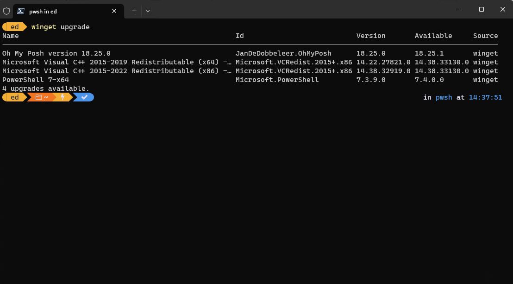
Task: Click 'Oh My Posh version 18.25.0' row name
Action: tap(56, 53)
